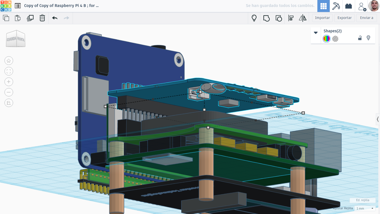
Task: Reset to home view
Action: pyautogui.click(x=9, y=61)
